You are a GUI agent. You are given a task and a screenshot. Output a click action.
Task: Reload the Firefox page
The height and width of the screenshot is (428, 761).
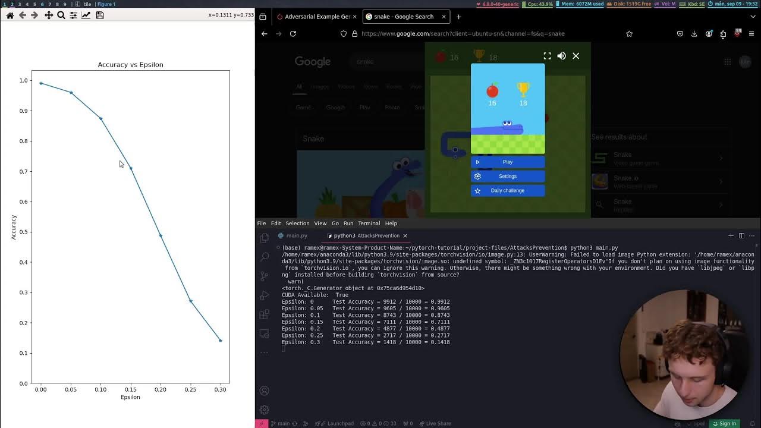pos(293,34)
